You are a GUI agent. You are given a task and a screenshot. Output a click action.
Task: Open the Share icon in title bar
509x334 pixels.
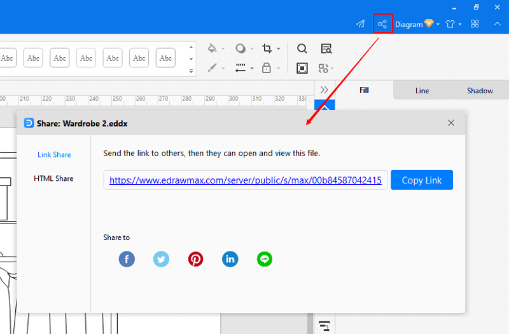(x=382, y=23)
